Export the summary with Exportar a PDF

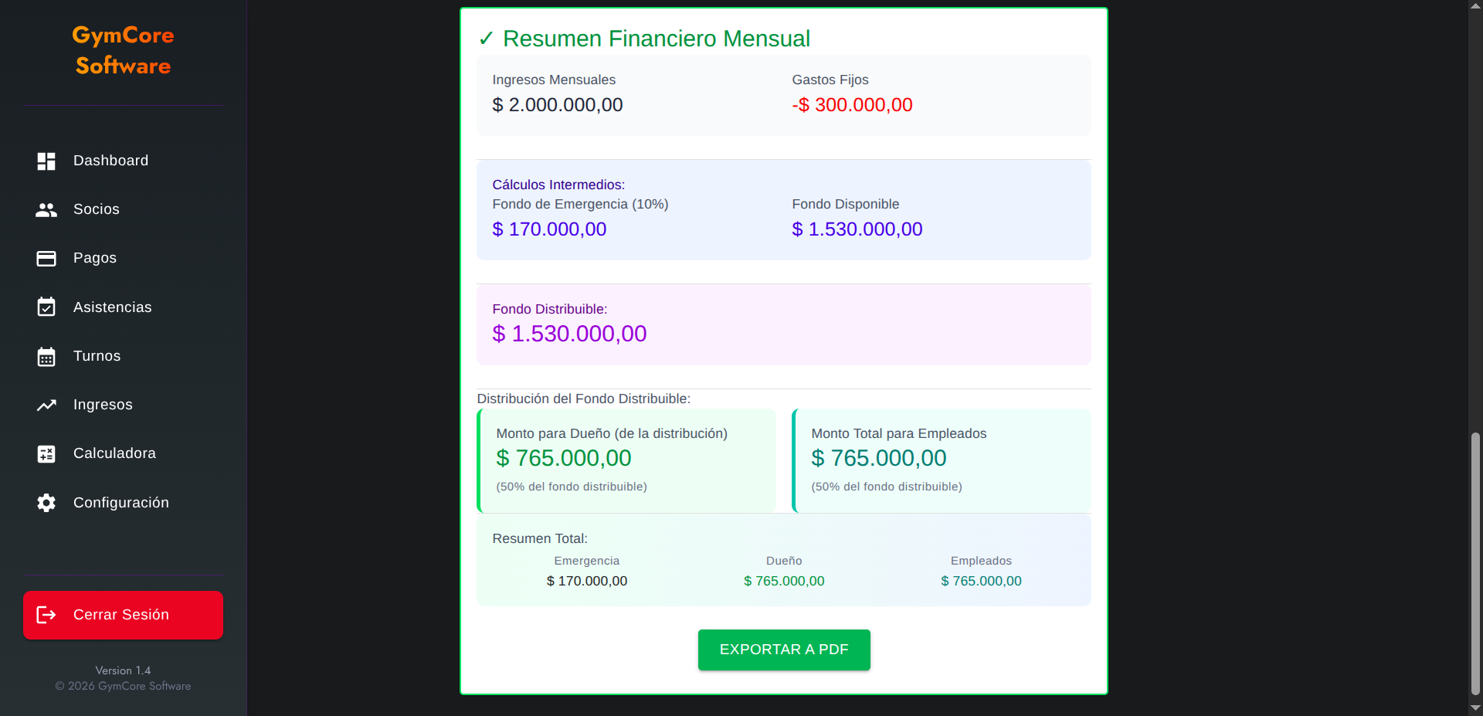pyautogui.click(x=784, y=650)
